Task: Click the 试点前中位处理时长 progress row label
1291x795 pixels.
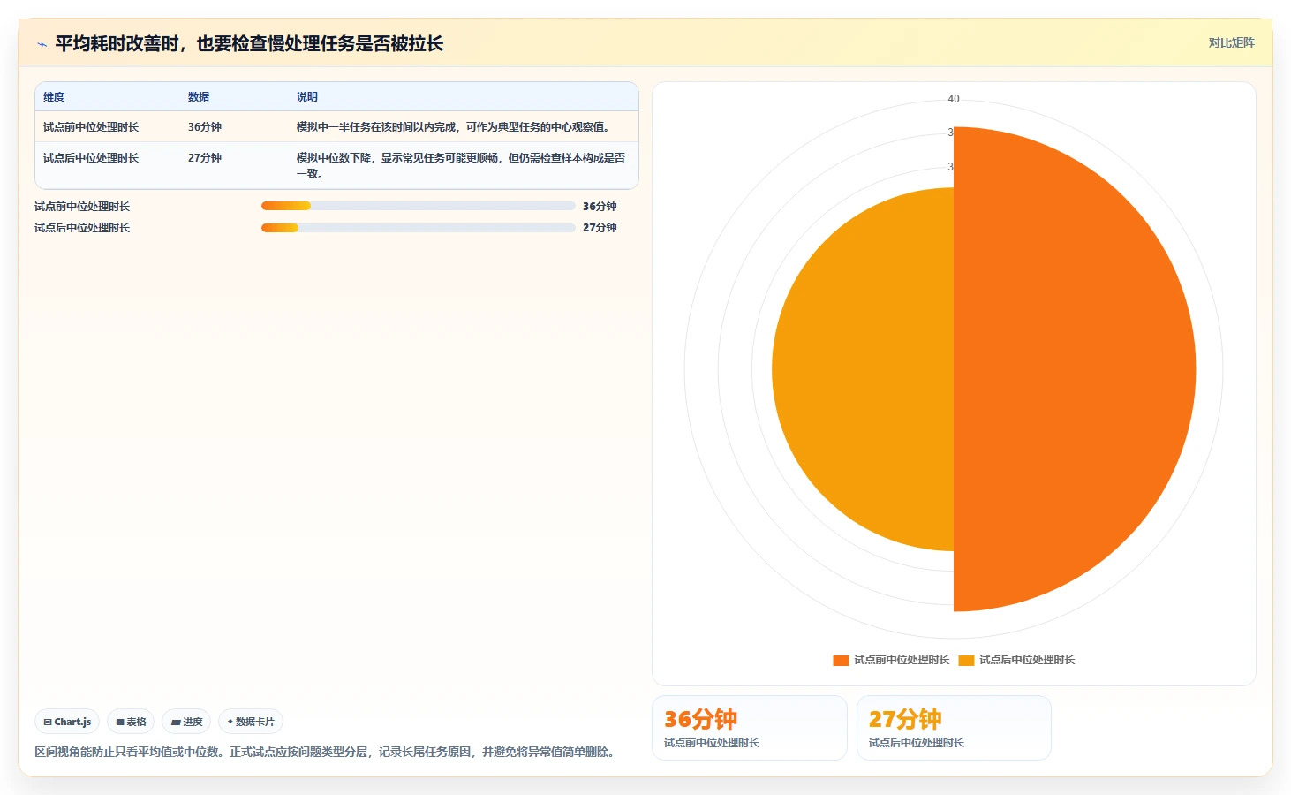Action: click(x=82, y=207)
